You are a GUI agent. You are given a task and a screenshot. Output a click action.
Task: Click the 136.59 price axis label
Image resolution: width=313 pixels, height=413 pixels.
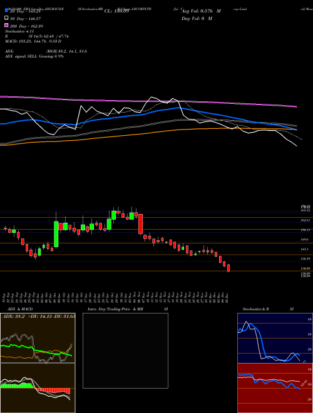(x=306, y=259)
